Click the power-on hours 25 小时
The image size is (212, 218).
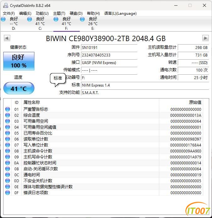tap(193, 77)
